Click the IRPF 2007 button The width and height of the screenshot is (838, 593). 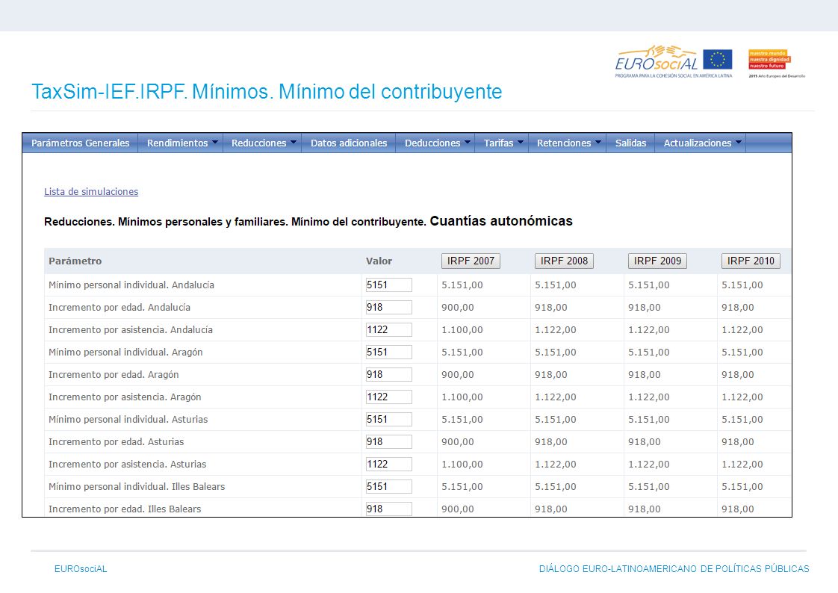click(471, 261)
